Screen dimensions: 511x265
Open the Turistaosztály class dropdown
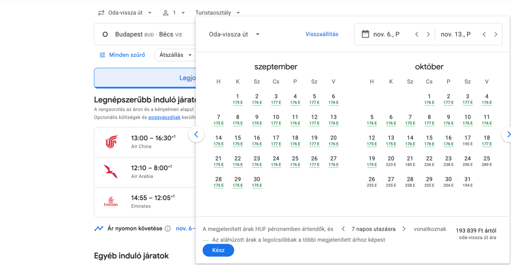pyautogui.click(x=218, y=12)
